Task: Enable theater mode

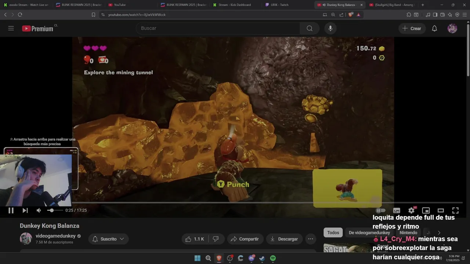Action: (x=441, y=210)
